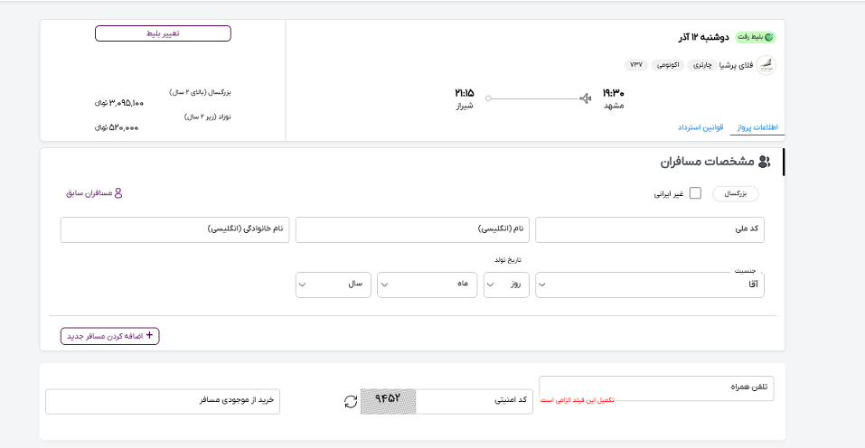This screenshot has height=448, width=865.
Task: Click the Fly Persia airline logo
Action: pyautogui.click(x=766, y=66)
